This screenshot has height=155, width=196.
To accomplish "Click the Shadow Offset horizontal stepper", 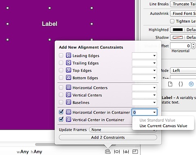I will (193, 46).
